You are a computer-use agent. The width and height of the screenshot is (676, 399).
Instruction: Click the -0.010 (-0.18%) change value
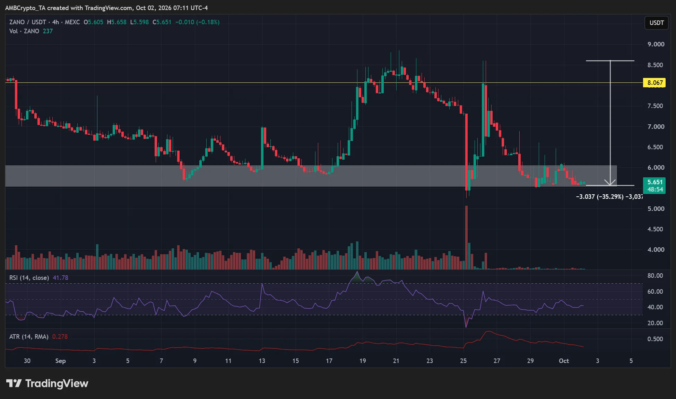tap(197, 22)
